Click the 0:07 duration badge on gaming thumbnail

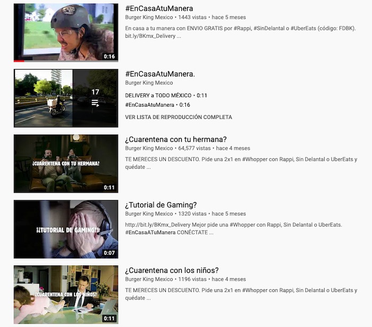point(109,253)
